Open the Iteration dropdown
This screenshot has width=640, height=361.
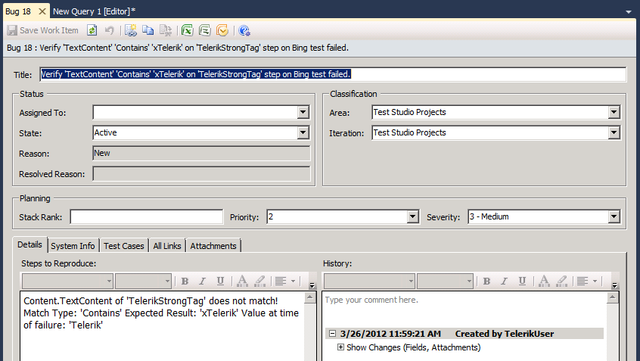[614, 132]
